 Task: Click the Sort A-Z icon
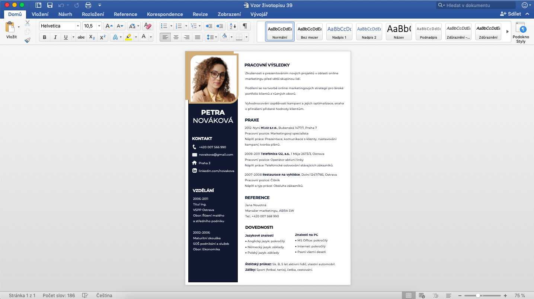tap(233, 26)
